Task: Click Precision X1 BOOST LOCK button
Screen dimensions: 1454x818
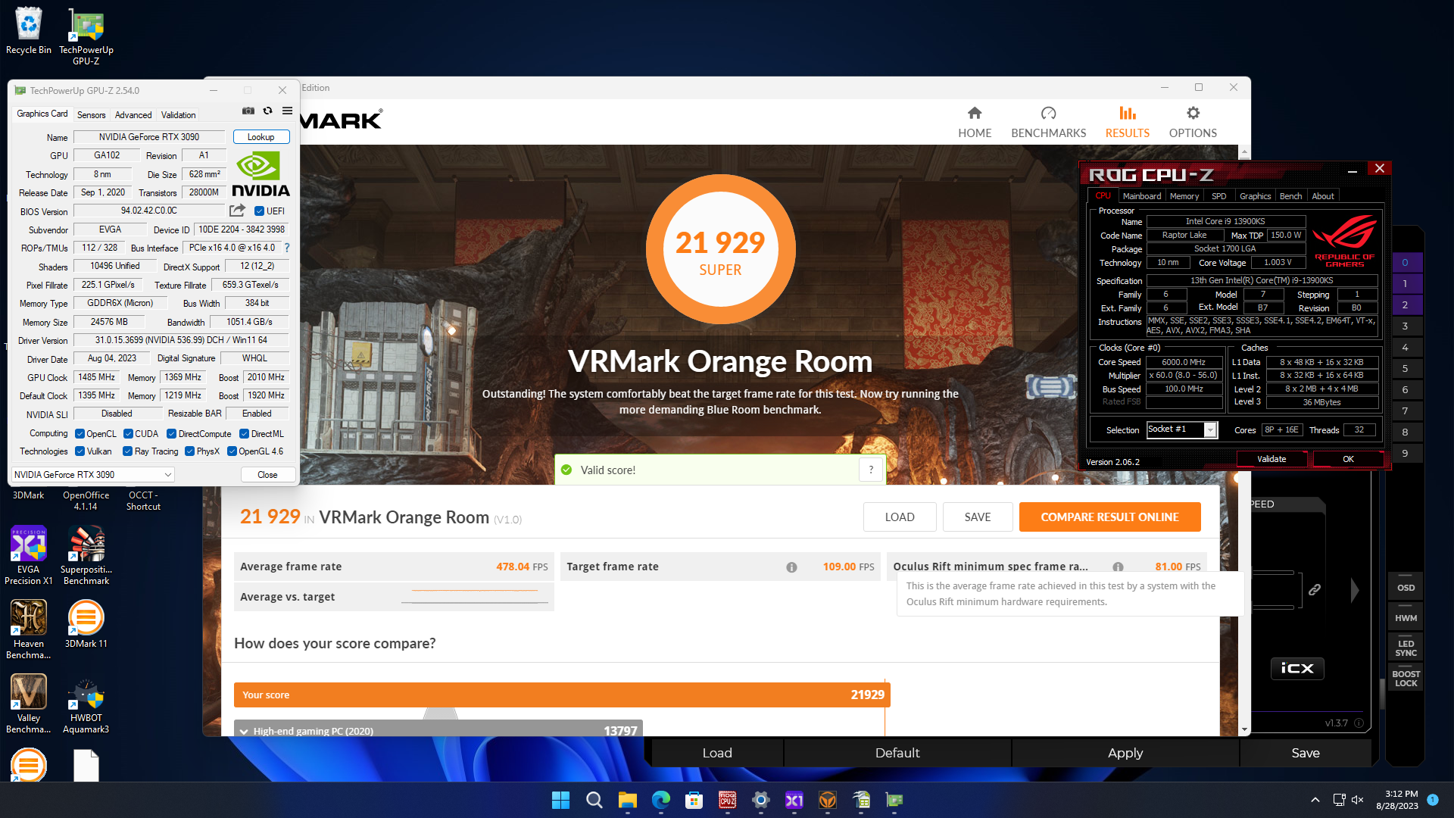Action: pos(1406,678)
